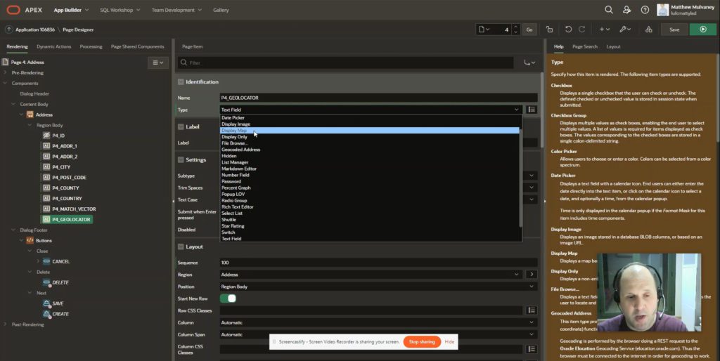
Task: Open the Gallery link
Action: click(221, 10)
